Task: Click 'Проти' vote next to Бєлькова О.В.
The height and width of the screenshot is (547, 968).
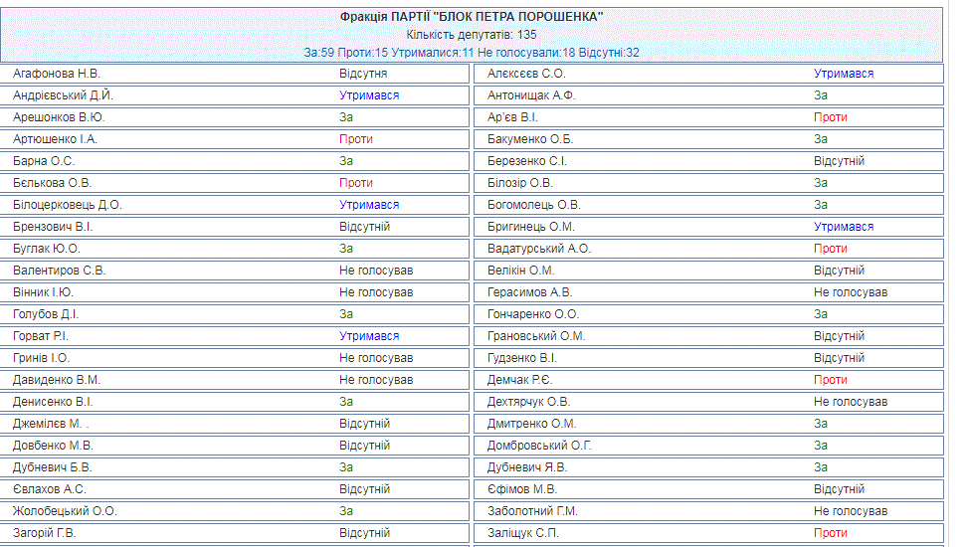Action: coord(356,183)
